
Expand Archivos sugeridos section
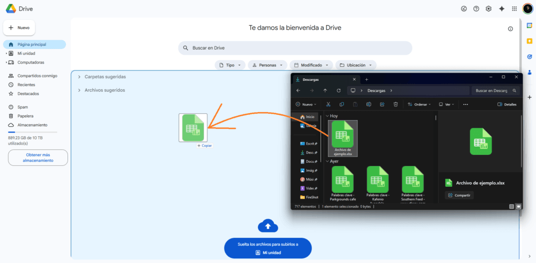tap(80, 90)
